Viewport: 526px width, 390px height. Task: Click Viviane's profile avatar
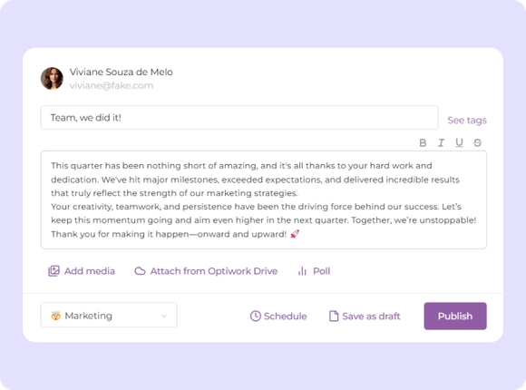coord(52,79)
